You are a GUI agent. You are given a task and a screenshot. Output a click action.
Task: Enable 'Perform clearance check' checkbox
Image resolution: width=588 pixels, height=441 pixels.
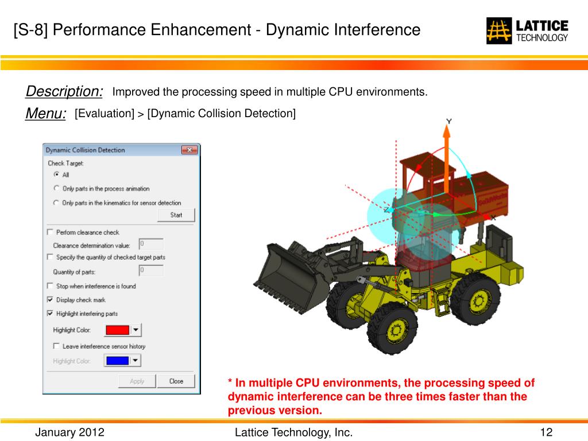50,232
